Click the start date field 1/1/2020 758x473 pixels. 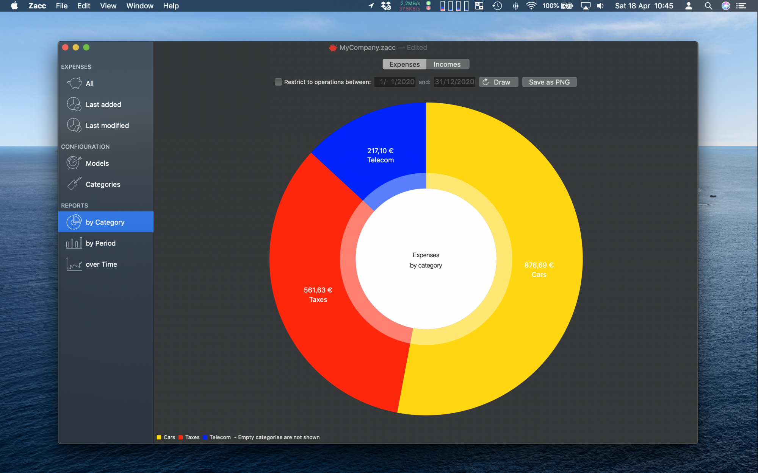coord(395,82)
